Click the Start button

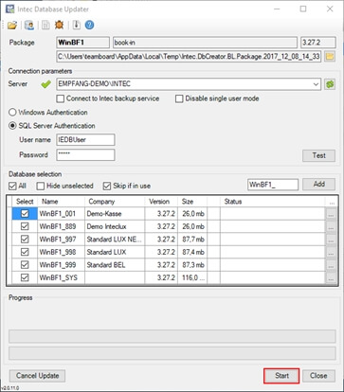point(281,376)
